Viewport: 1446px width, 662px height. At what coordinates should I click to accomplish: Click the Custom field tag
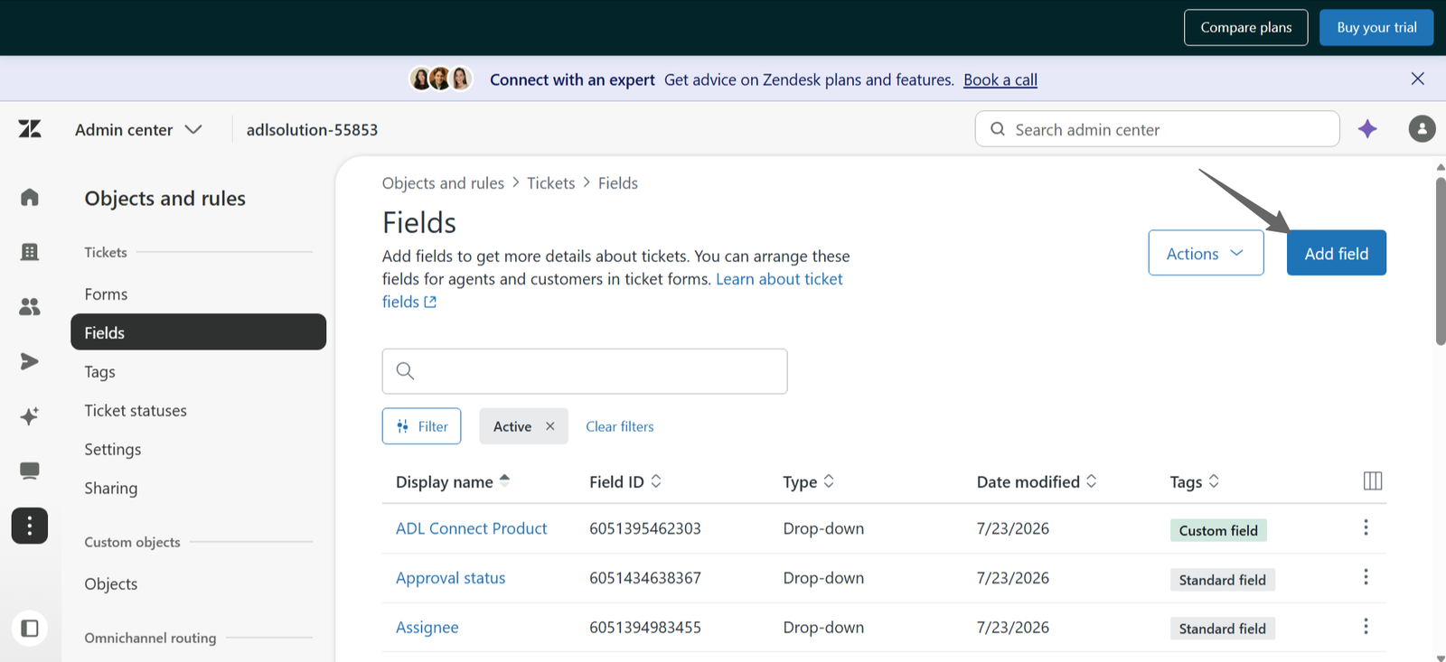click(x=1217, y=530)
